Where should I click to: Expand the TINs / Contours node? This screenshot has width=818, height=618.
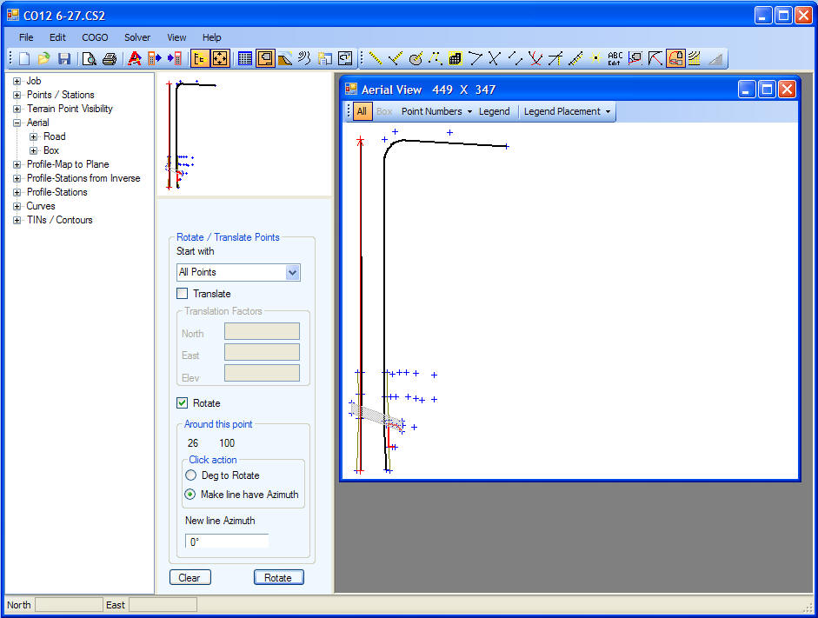(x=17, y=220)
